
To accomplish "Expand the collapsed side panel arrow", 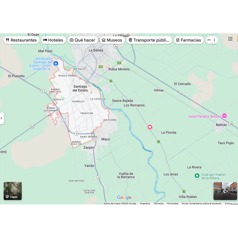I will (1, 118).
